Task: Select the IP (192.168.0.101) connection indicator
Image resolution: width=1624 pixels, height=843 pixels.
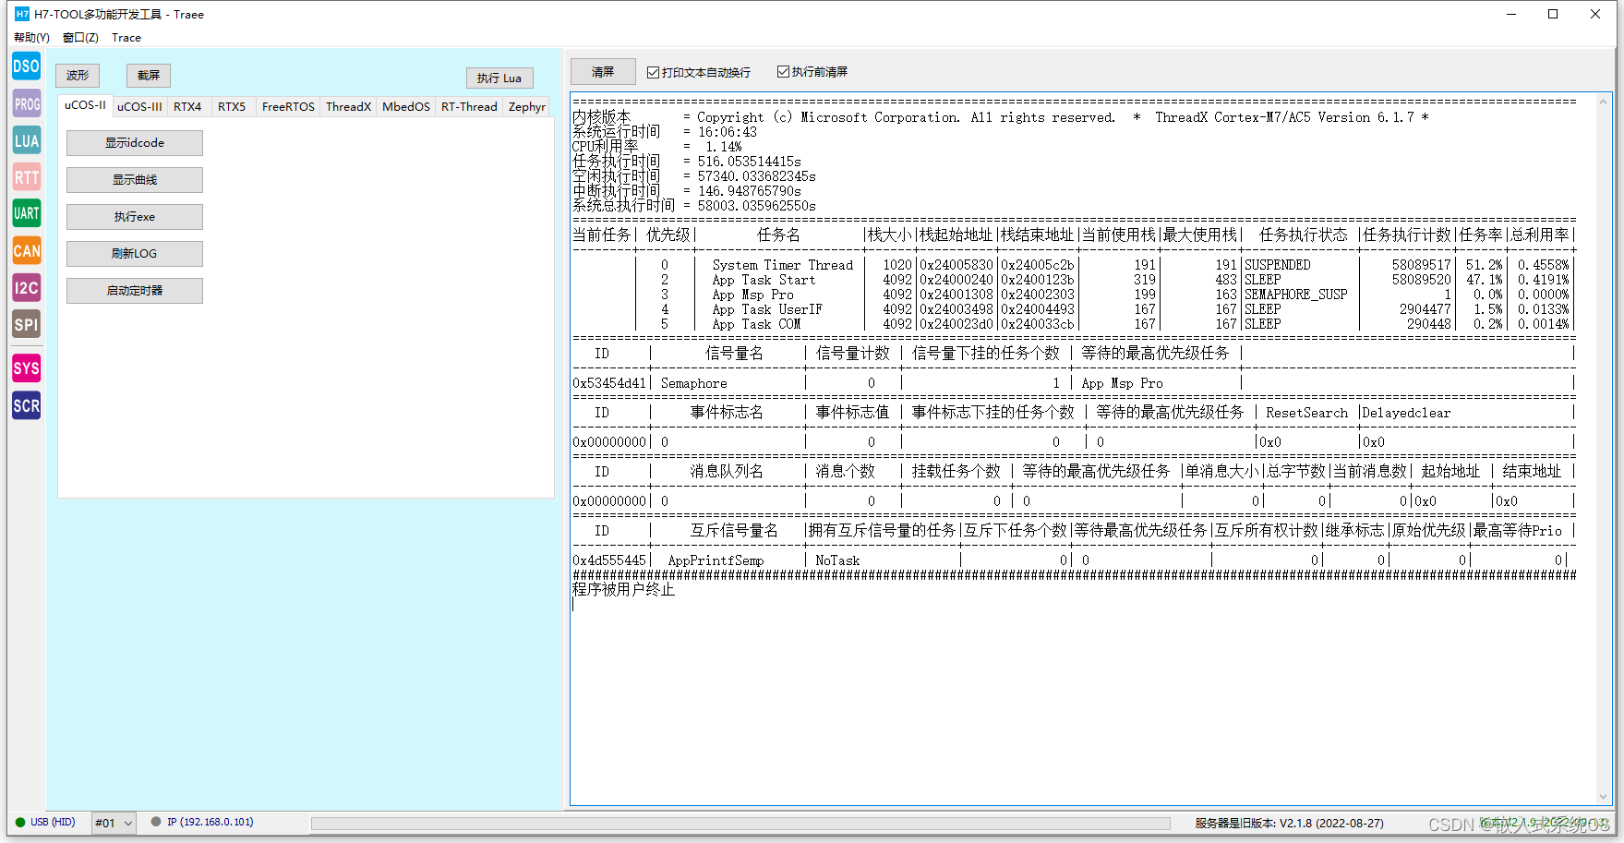Action: (202, 822)
